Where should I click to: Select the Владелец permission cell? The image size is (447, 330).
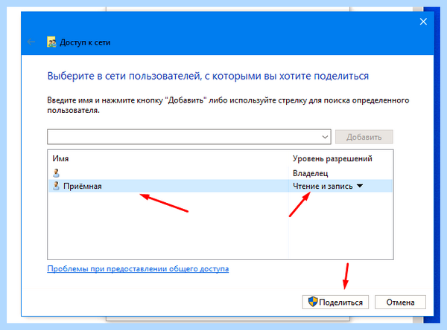point(311,173)
